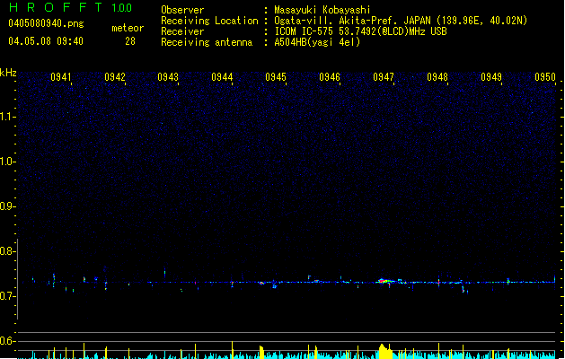The width and height of the screenshot is (565, 359).
Task: Click observer name Masayuki Kobayashi
Action: (x=322, y=10)
